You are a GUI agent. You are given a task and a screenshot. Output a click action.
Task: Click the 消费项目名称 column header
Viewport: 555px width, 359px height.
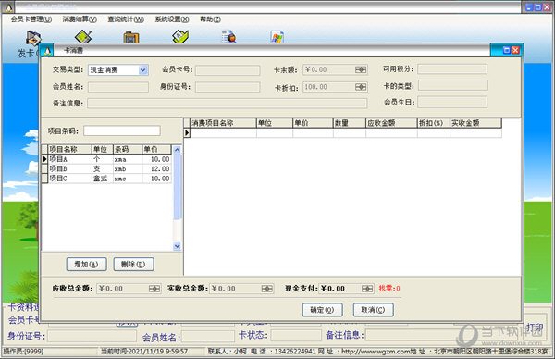pos(223,123)
